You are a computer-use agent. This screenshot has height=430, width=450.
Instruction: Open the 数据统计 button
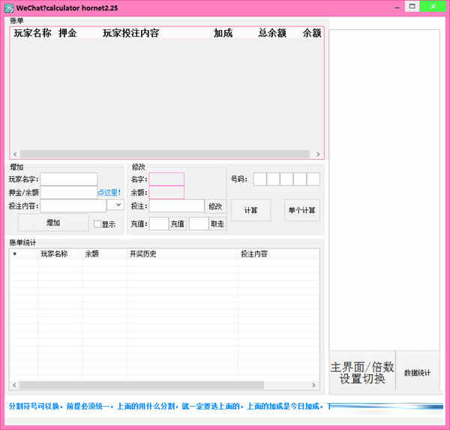click(x=418, y=372)
